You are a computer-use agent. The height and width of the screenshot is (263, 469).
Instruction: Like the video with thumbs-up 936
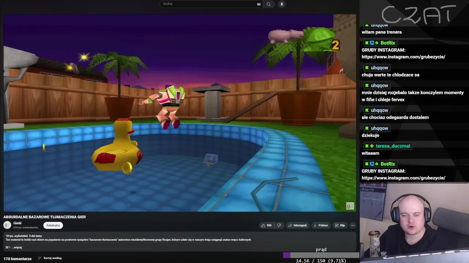click(x=266, y=225)
